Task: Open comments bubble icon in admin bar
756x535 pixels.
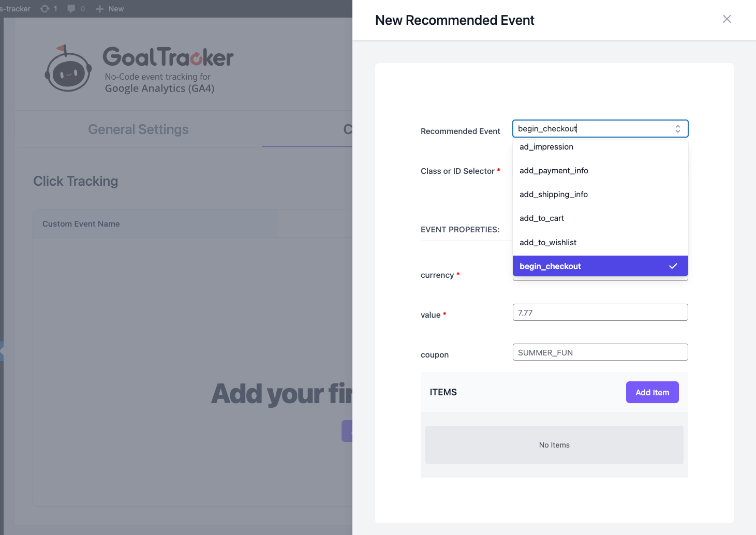Action: click(x=71, y=9)
